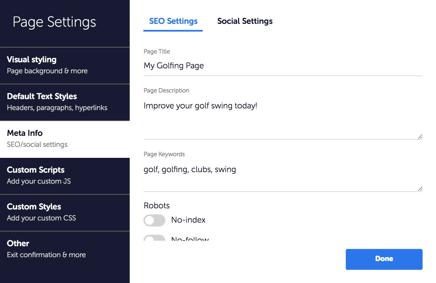Click the Page Description resize handle
The height and width of the screenshot is (283, 436).
click(420, 137)
